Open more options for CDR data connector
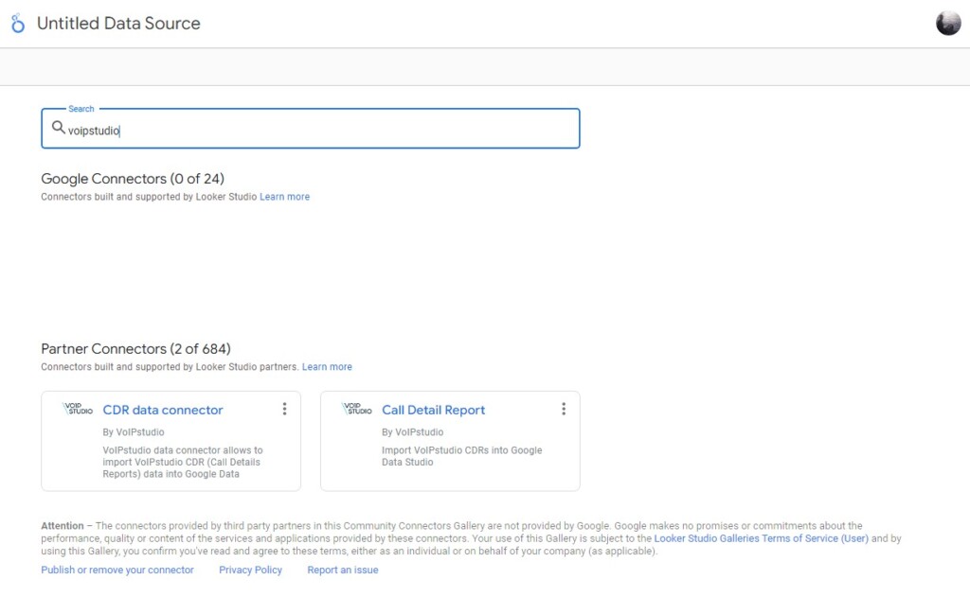970x597 pixels. pyautogui.click(x=284, y=409)
